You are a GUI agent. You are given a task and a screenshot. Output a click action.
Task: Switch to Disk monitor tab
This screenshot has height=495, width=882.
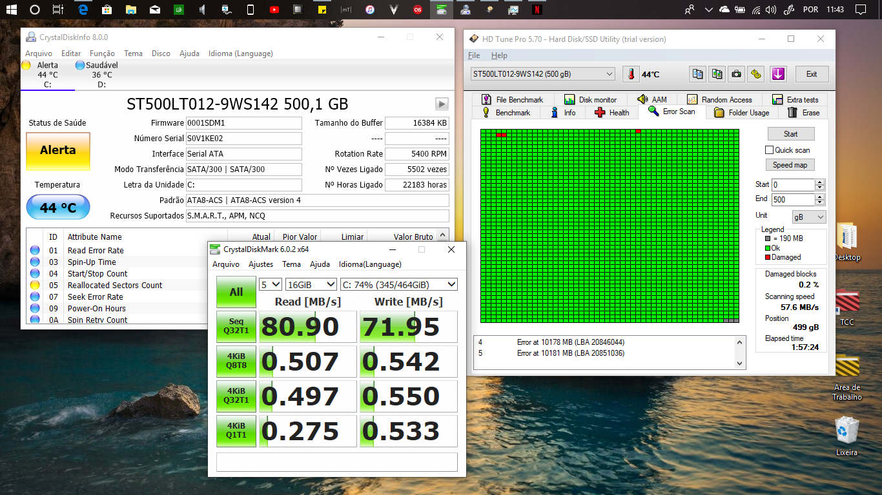590,100
